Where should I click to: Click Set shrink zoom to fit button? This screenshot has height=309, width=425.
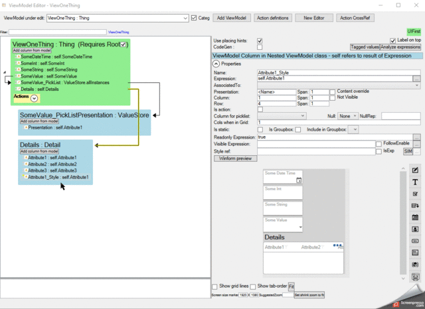(309, 295)
